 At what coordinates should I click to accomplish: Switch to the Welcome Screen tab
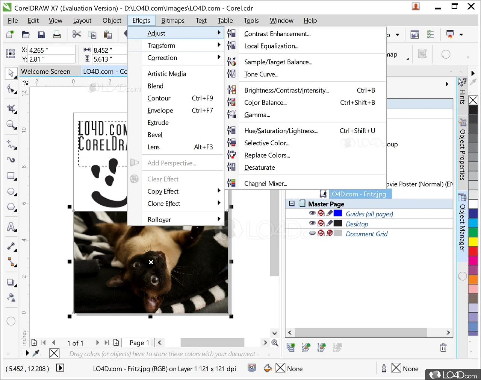pos(45,71)
